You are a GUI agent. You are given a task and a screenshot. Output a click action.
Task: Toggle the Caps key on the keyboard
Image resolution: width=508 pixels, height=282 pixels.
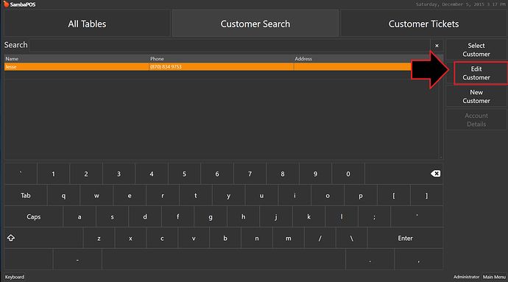(x=34, y=217)
